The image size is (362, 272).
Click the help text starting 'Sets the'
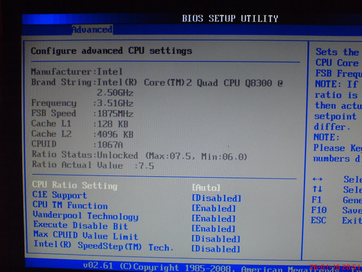(x=337, y=52)
